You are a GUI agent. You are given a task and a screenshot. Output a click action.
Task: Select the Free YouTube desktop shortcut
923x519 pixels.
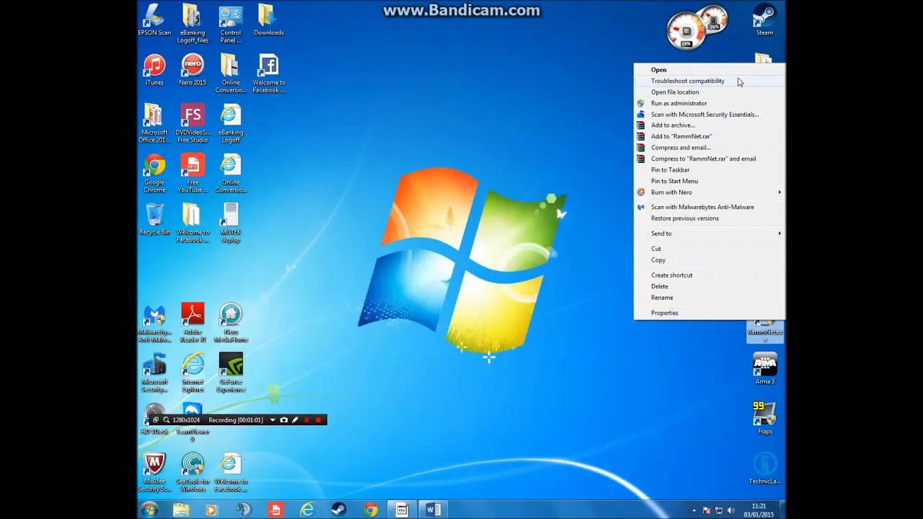193,173
